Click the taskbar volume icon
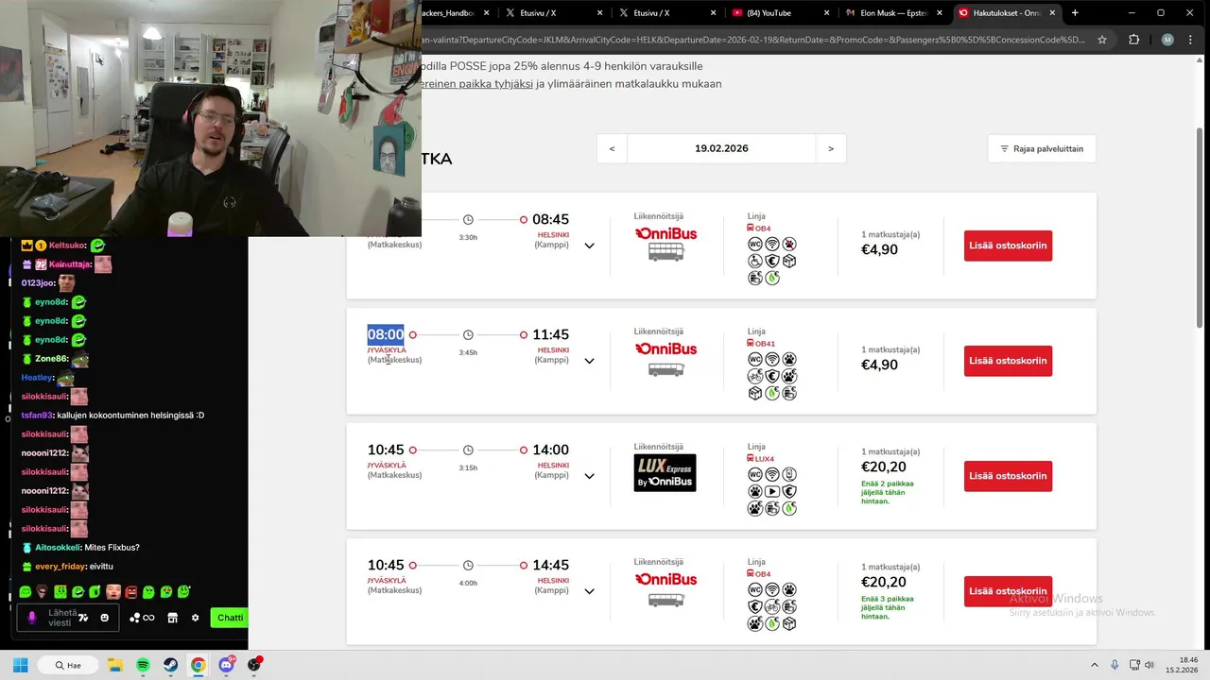 point(1149,665)
